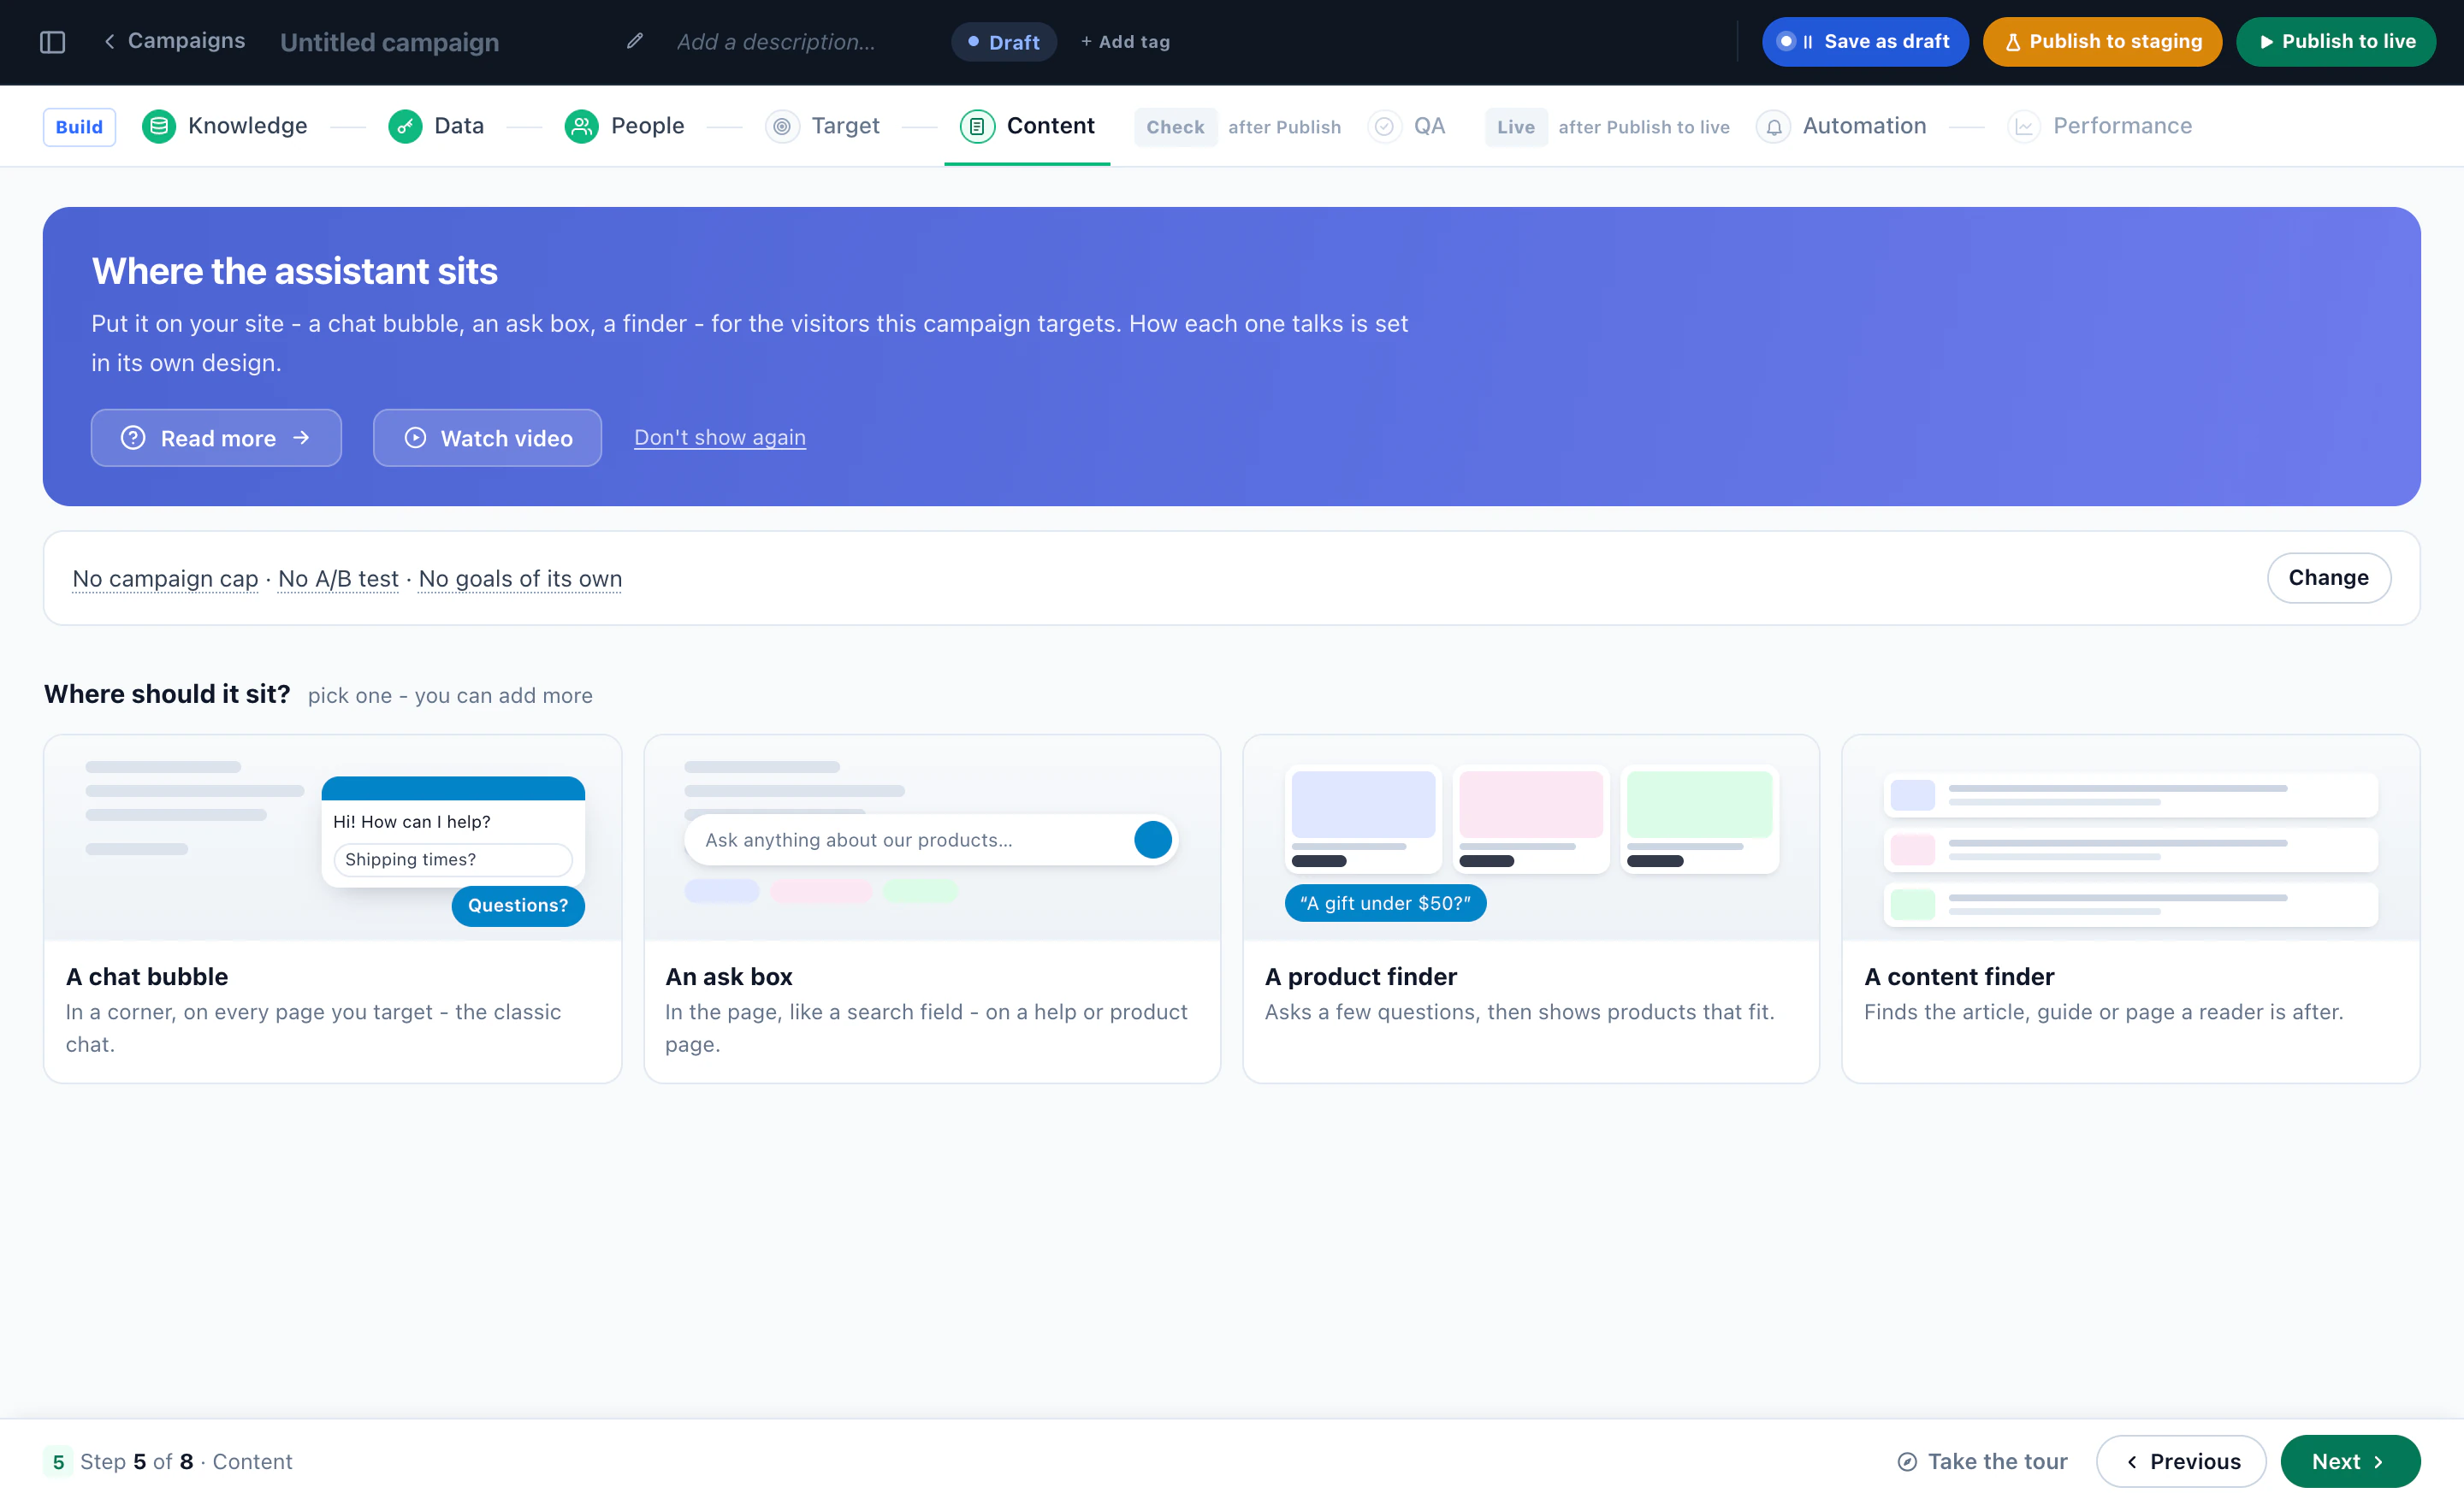Publish the campaign to live
The image size is (2464, 1505).
click(2335, 42)
